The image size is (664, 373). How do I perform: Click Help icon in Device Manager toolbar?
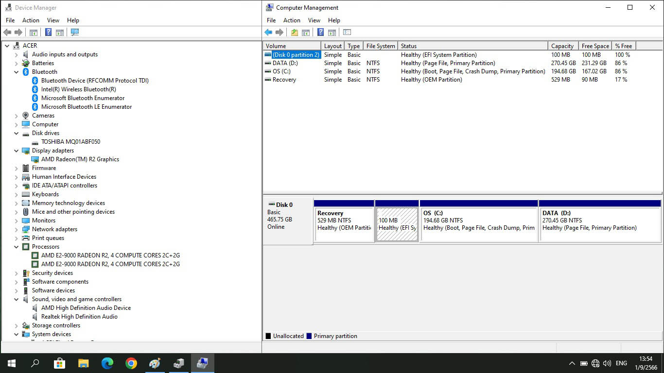(48, 33)
